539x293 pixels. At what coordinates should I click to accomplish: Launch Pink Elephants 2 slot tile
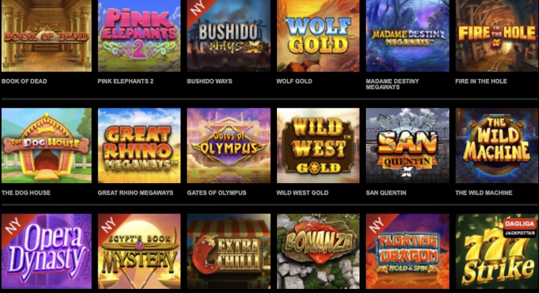coord(139,36)
